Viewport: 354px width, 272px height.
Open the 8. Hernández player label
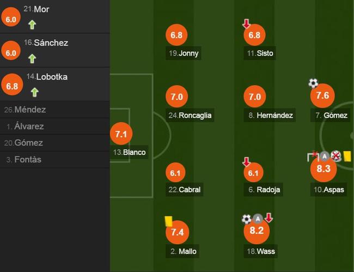[x=270, y=115]
